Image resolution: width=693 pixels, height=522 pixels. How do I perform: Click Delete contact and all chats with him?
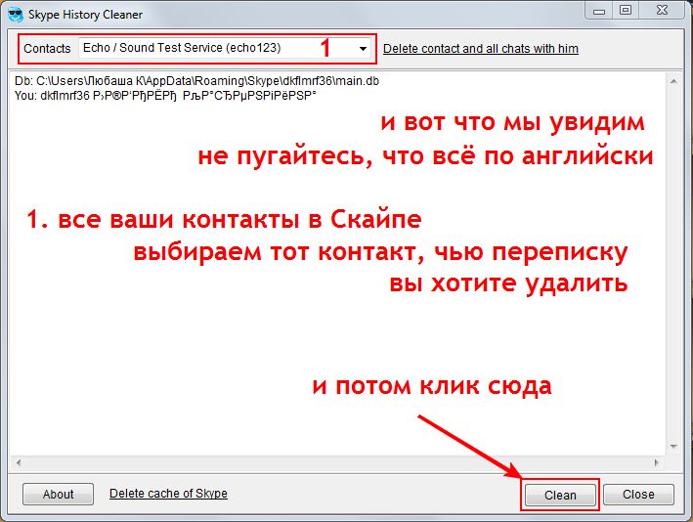pyautogui.click(x=481, y=49)
